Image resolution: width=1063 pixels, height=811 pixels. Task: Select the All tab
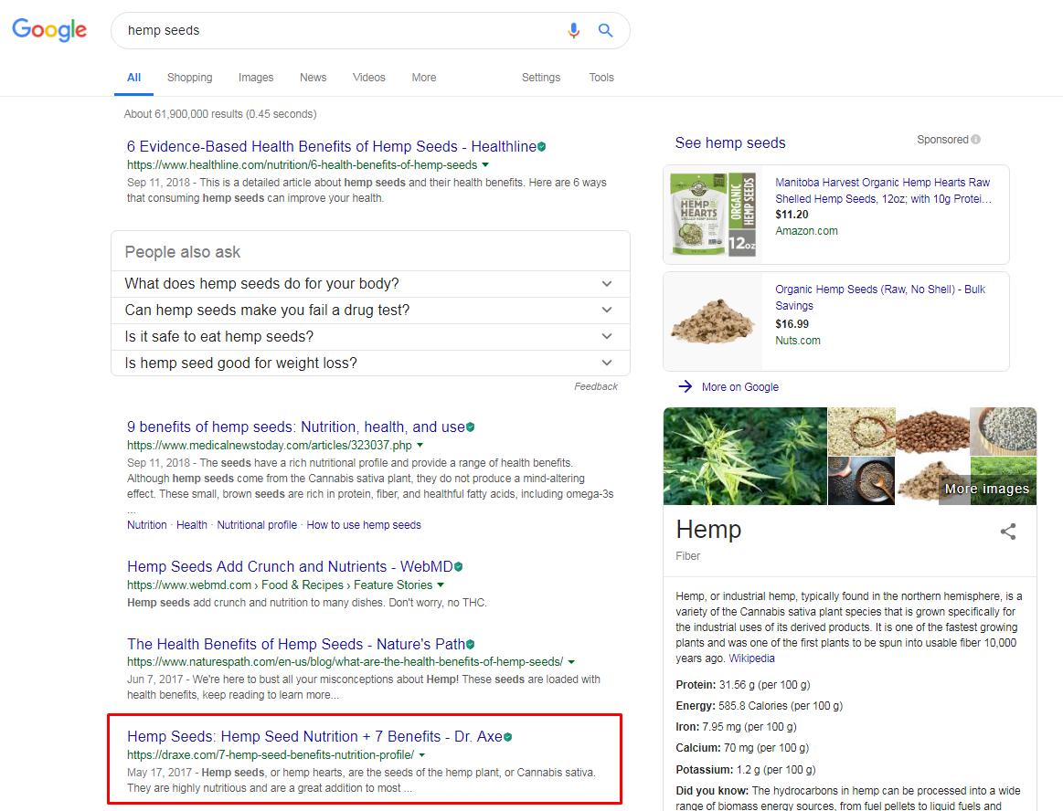coord(134,78)
